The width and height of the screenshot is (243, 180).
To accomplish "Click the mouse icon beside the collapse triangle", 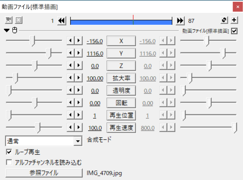I will [14, 31].
